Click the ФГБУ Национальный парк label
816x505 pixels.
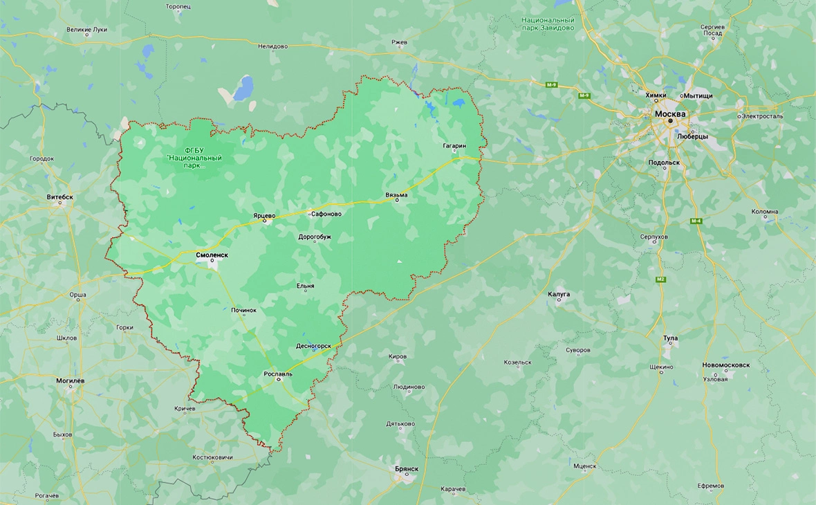click(x=195, y=157)
